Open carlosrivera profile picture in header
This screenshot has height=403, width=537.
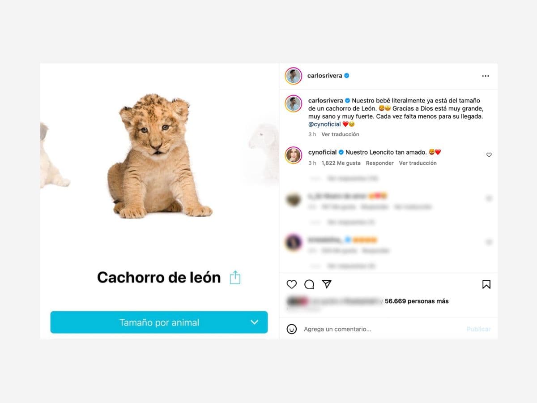294,76
